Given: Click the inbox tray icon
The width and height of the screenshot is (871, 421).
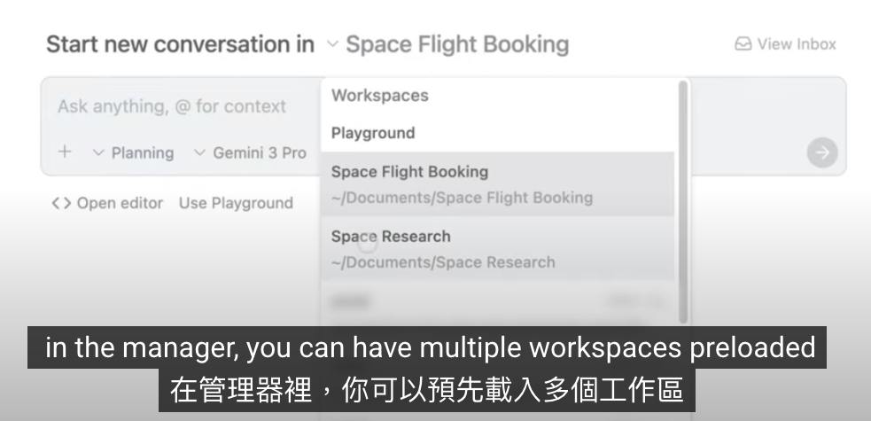Looking at the screenshot, I should pos(743,44).
